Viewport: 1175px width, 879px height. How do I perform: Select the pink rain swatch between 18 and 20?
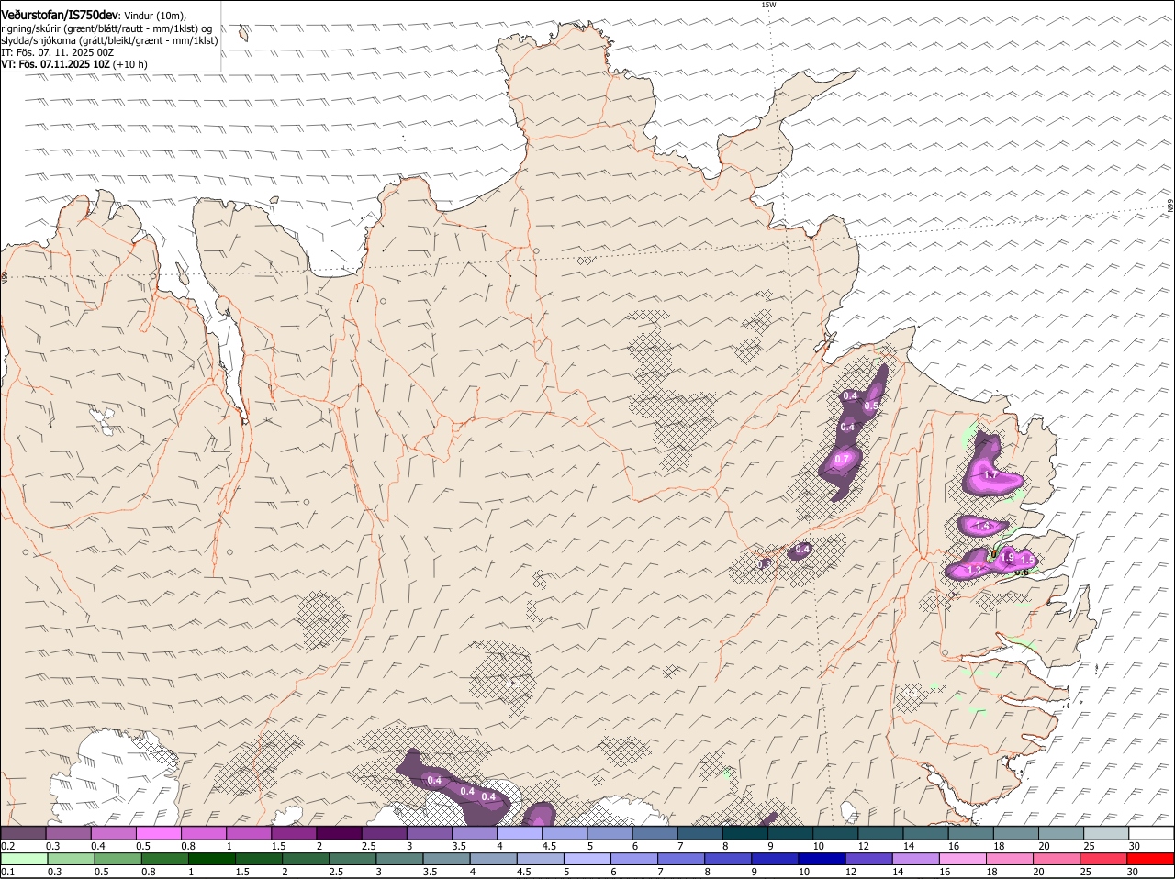click(1011, 859)
